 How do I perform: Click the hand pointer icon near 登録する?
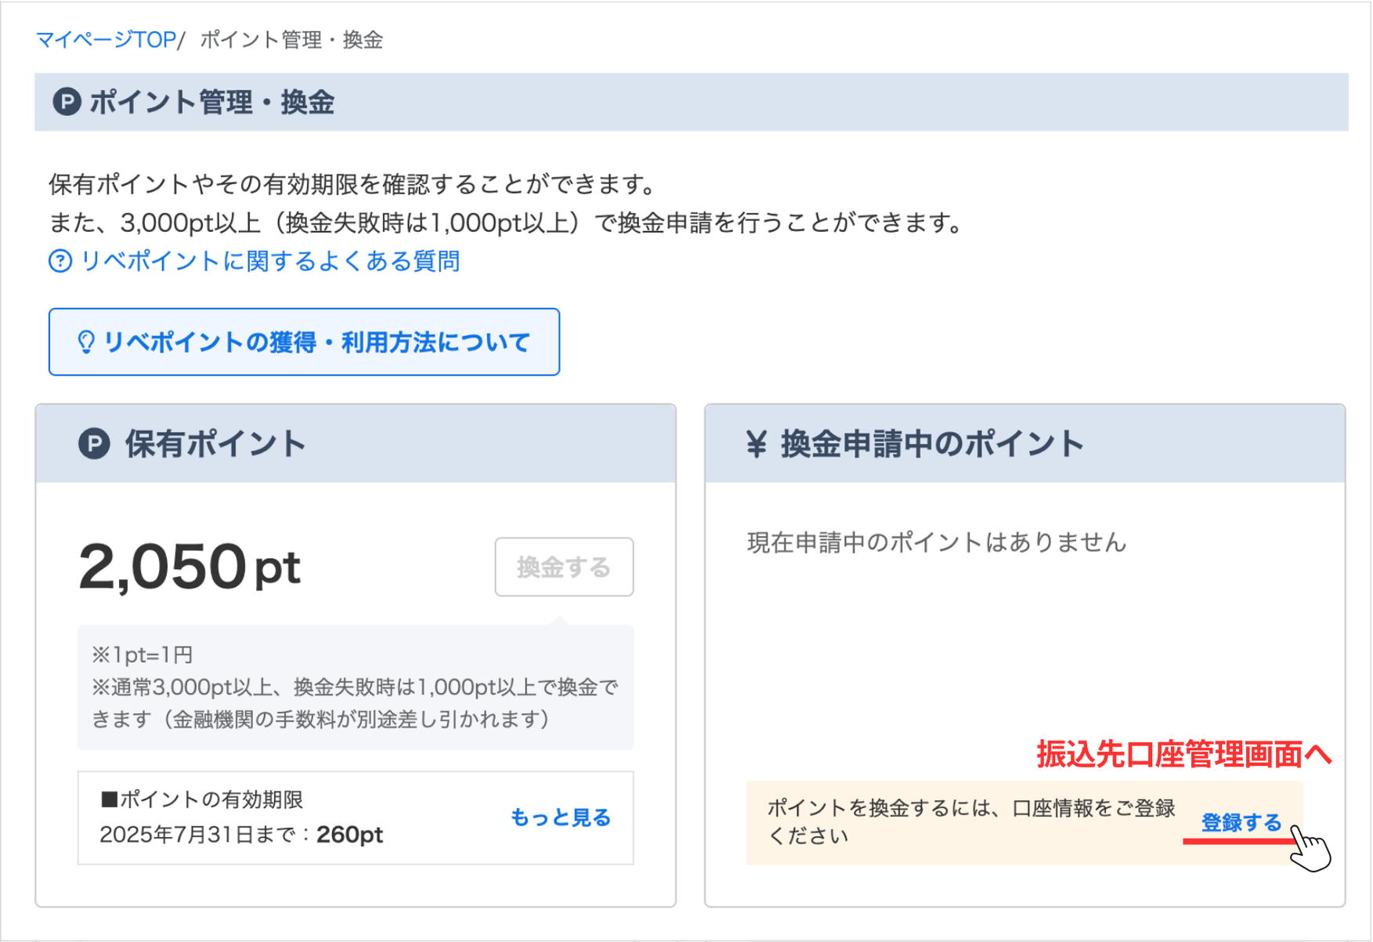[x=1311, y=848]
